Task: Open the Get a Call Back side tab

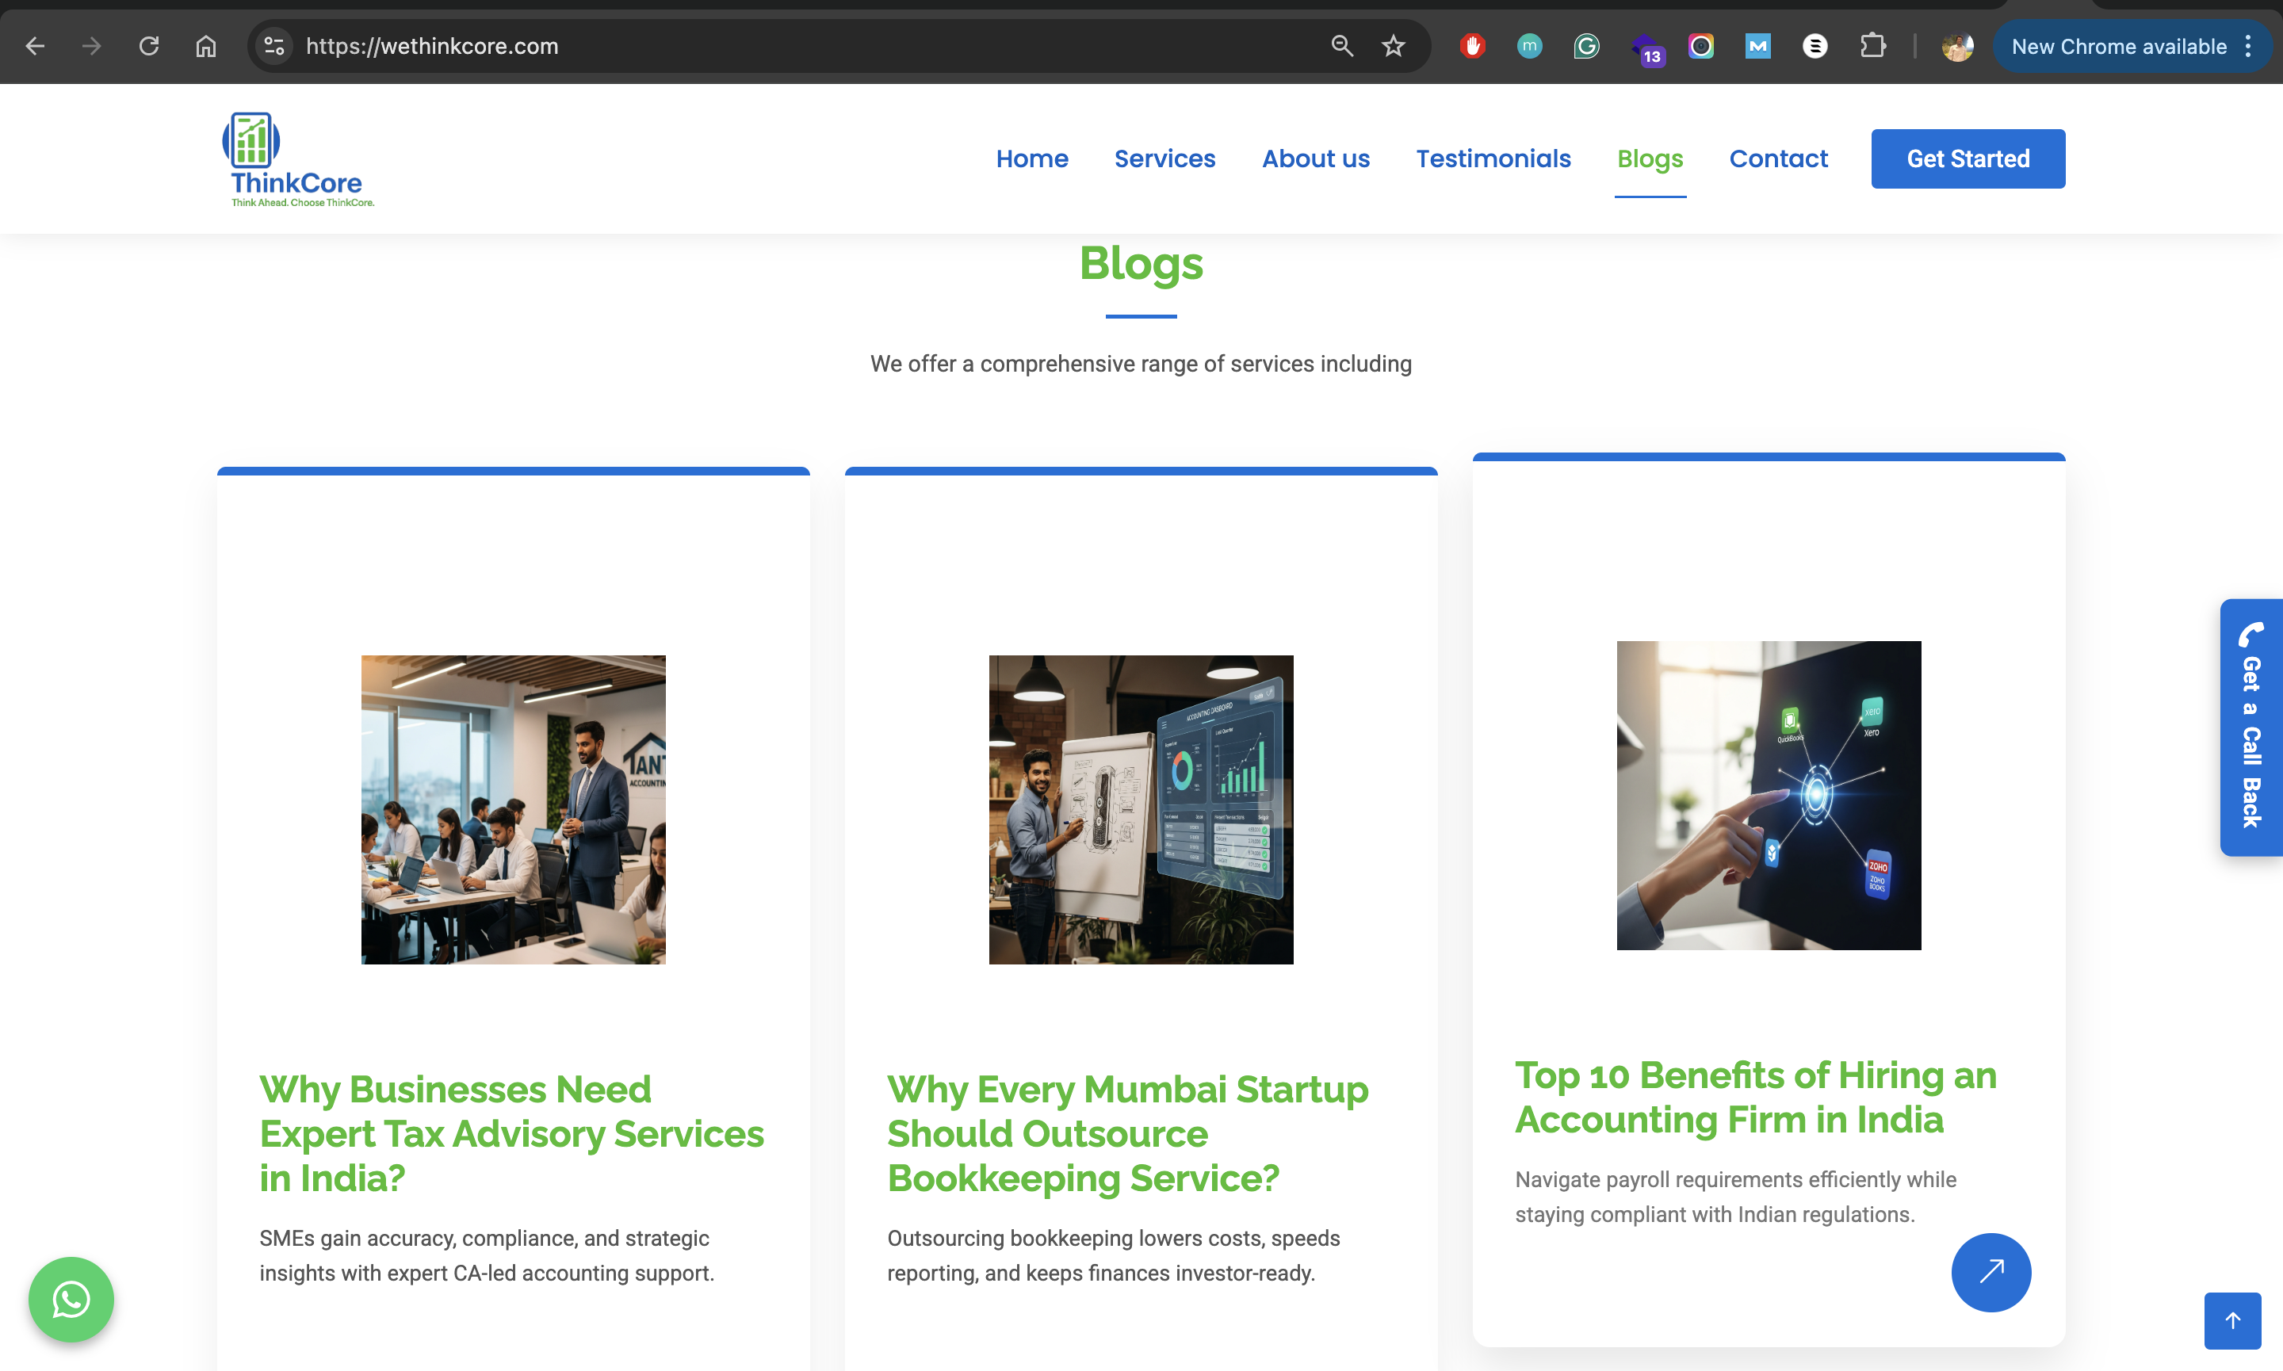Action: coord(2250,727)
